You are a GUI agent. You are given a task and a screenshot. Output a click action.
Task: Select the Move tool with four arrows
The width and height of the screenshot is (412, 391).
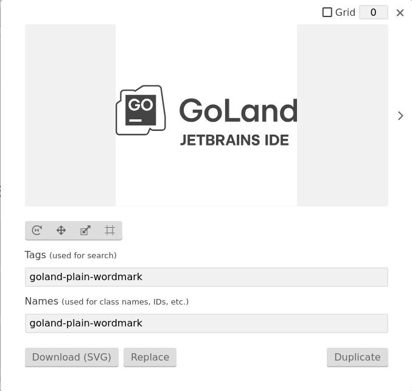pos(61,230)
